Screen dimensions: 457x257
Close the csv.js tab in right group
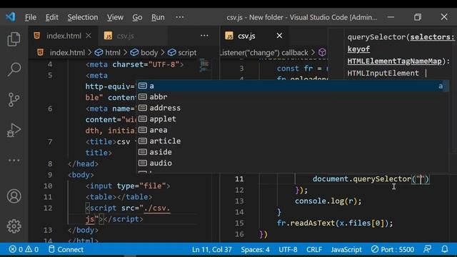(x=279, y=36)
